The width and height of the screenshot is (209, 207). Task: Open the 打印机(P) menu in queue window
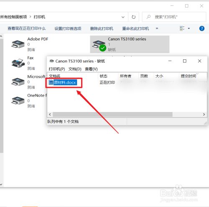57,69
